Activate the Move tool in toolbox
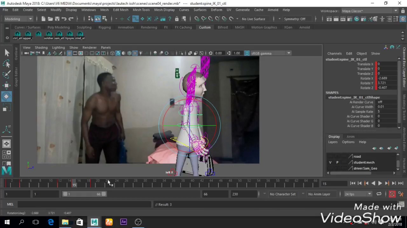The image size is (407, 228). 7,85
